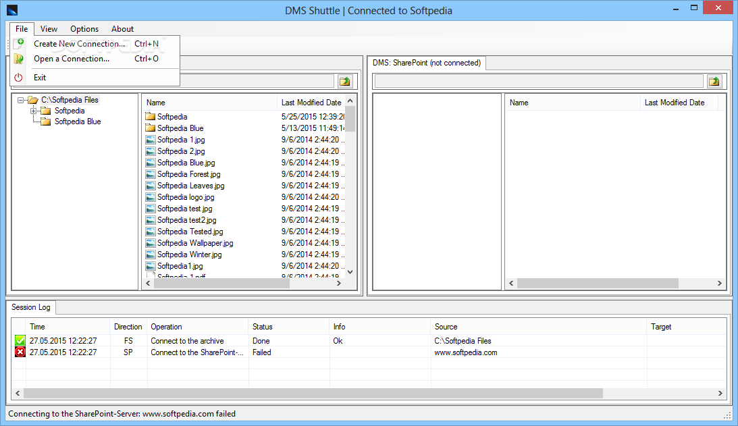The height and width of the screenshot is (426, 738).
Task: Click the local file list scroll-down arrow
Action: coord(350,271)
